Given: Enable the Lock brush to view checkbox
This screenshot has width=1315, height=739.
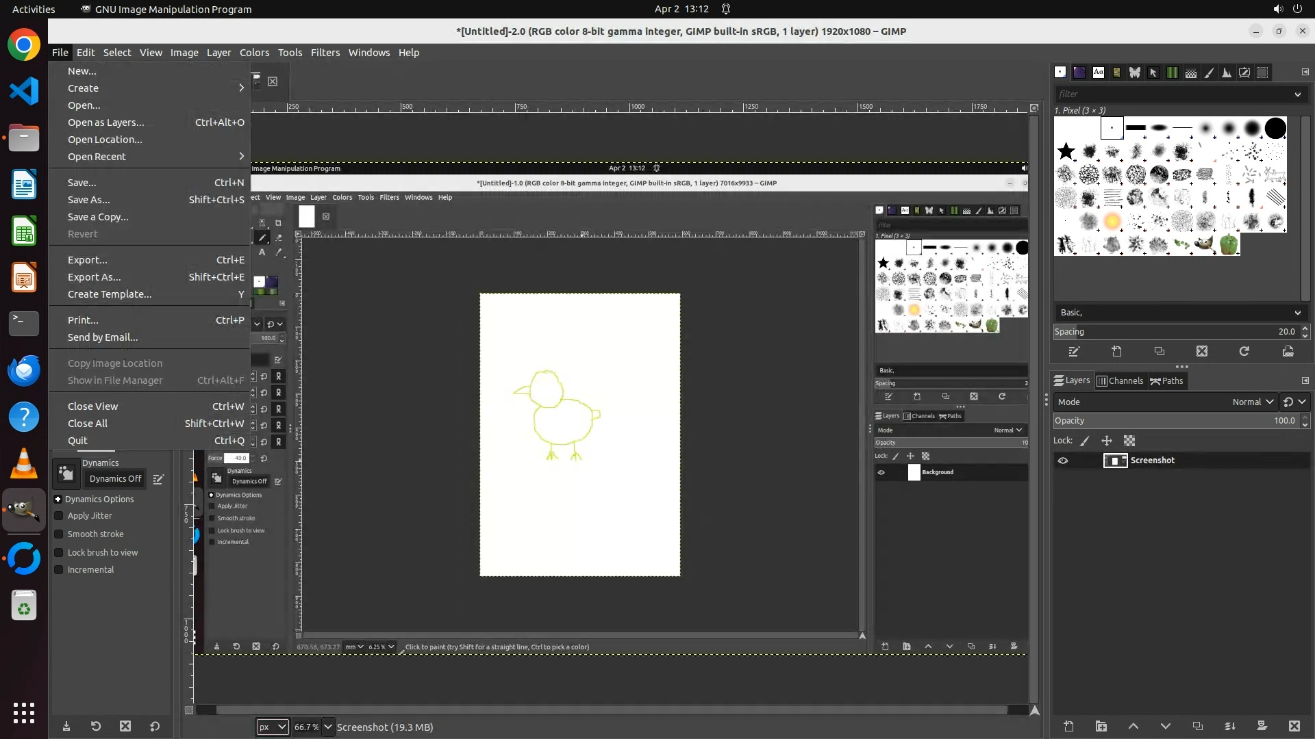Looking at the screenshot, I should point(59,553).
